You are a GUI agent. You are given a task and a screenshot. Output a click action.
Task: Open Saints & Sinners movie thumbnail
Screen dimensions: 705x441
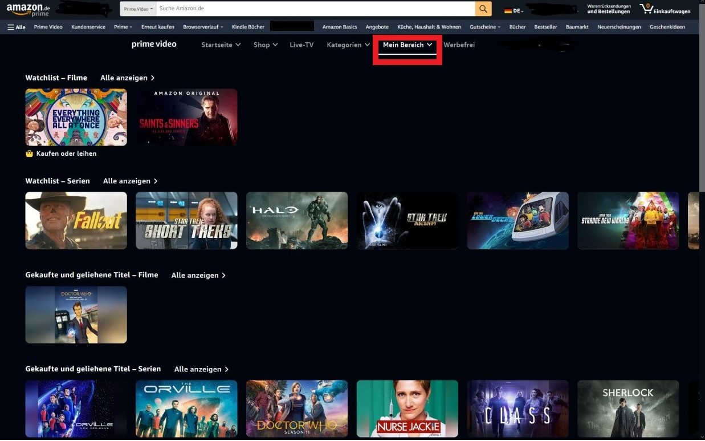[187, 117]
